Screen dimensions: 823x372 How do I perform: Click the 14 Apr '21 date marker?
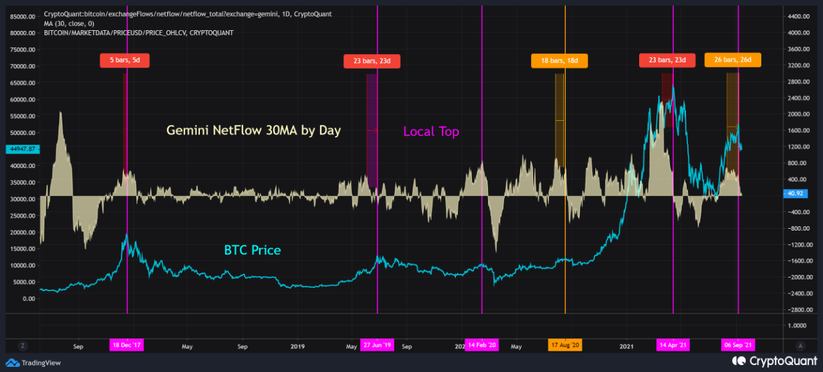click(673, 345)
